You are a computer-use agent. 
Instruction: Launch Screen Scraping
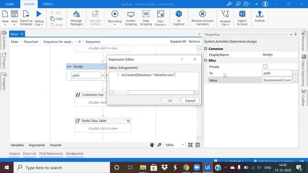130,18
